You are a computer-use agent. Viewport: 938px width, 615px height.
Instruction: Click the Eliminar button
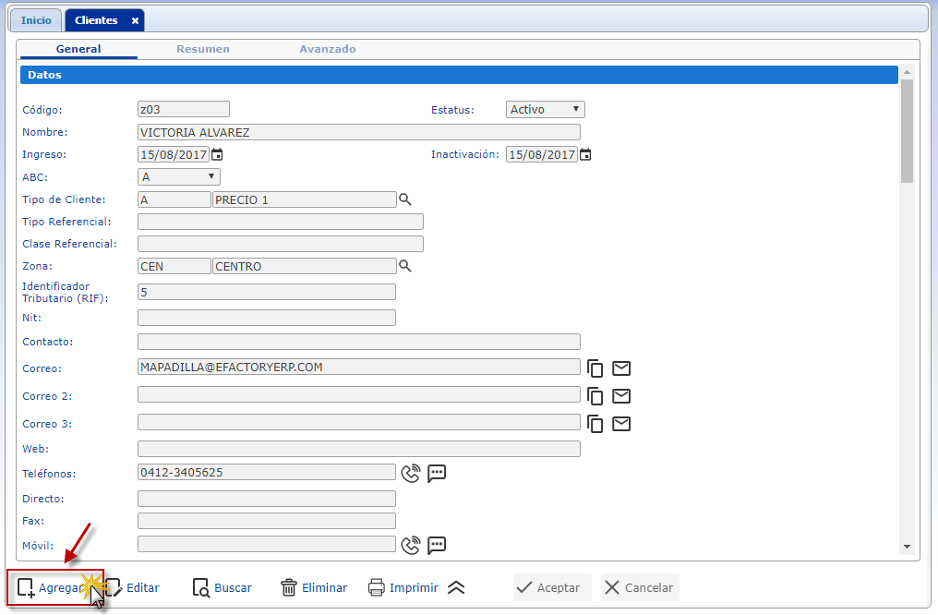tap(314, 587)
